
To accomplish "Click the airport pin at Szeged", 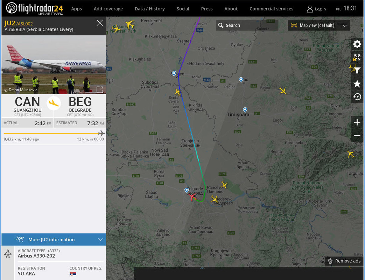I will click(174, 73).
